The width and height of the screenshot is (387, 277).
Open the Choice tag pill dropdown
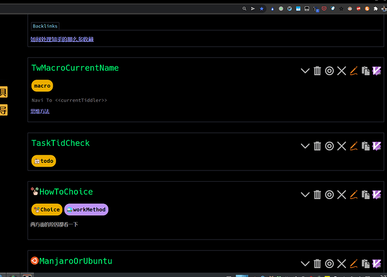47,209
